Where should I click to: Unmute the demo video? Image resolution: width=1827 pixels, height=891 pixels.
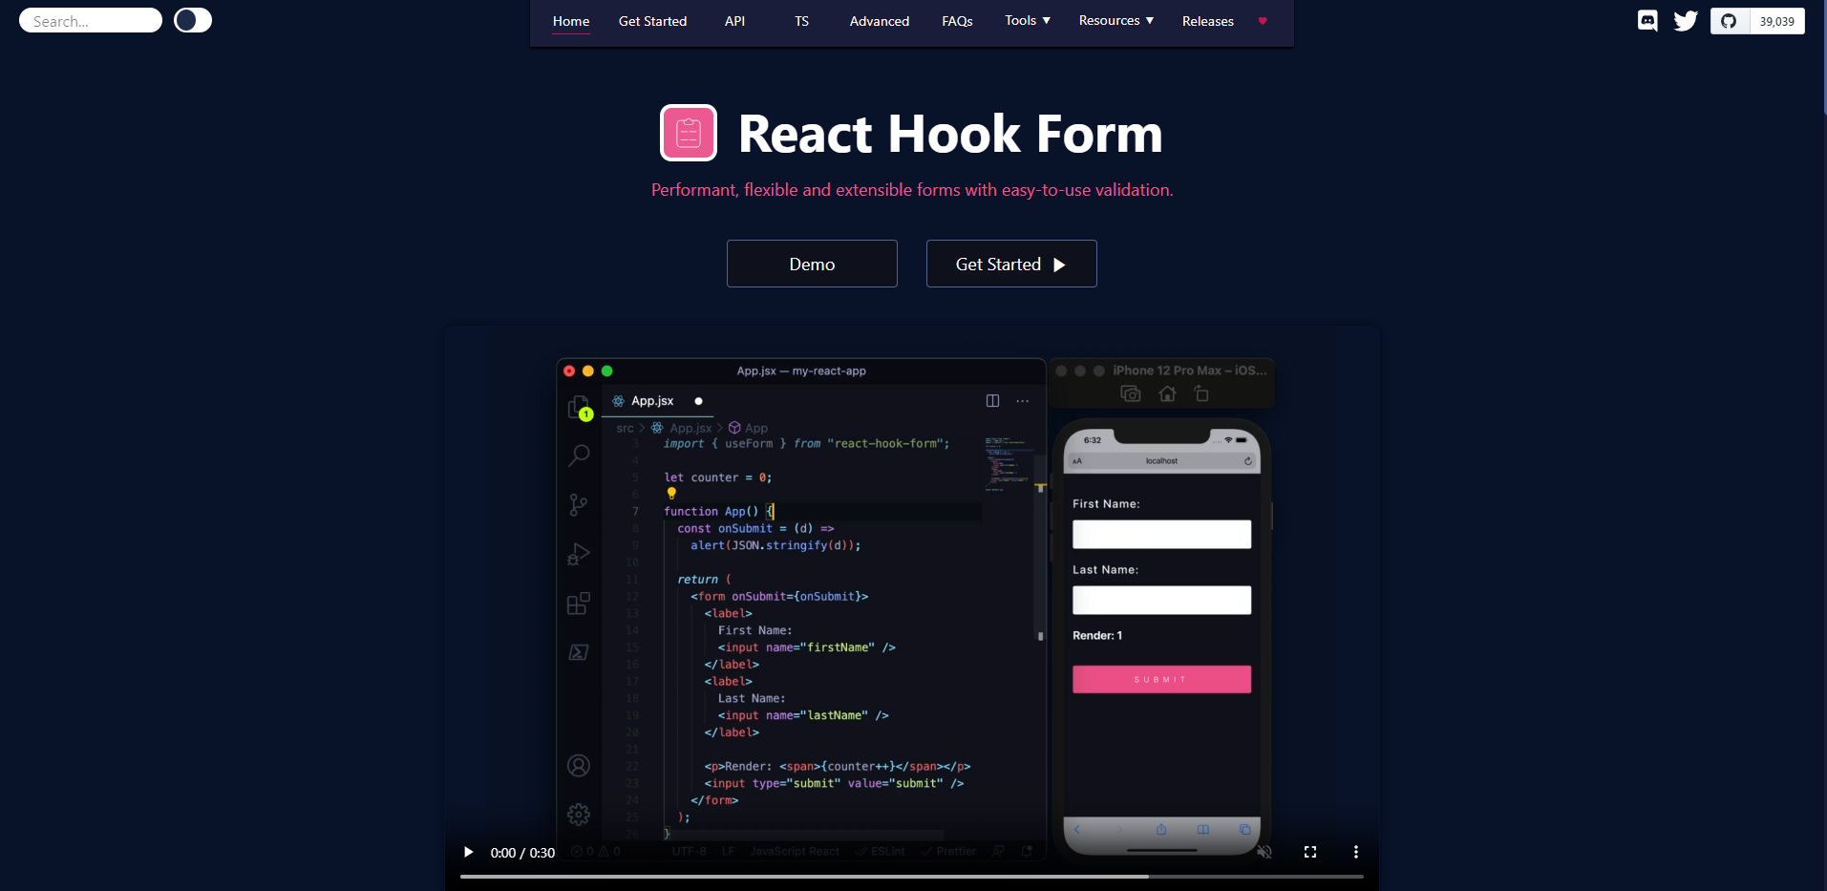pos(1266,852)
